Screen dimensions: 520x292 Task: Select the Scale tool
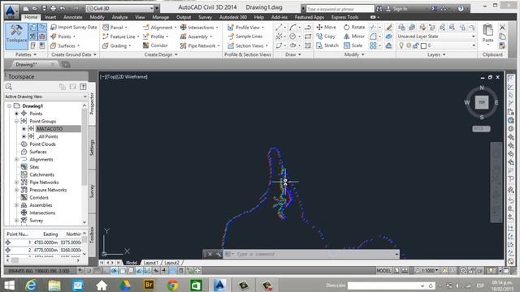353,45
